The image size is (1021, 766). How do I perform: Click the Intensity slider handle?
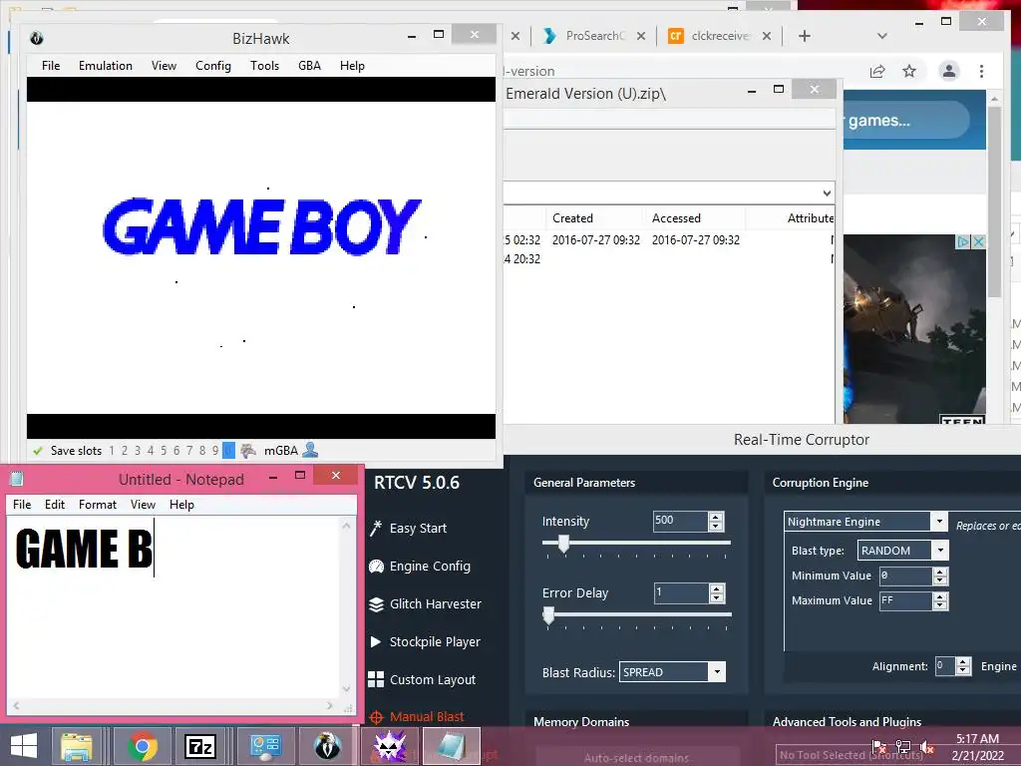click(x=564, y=544)
